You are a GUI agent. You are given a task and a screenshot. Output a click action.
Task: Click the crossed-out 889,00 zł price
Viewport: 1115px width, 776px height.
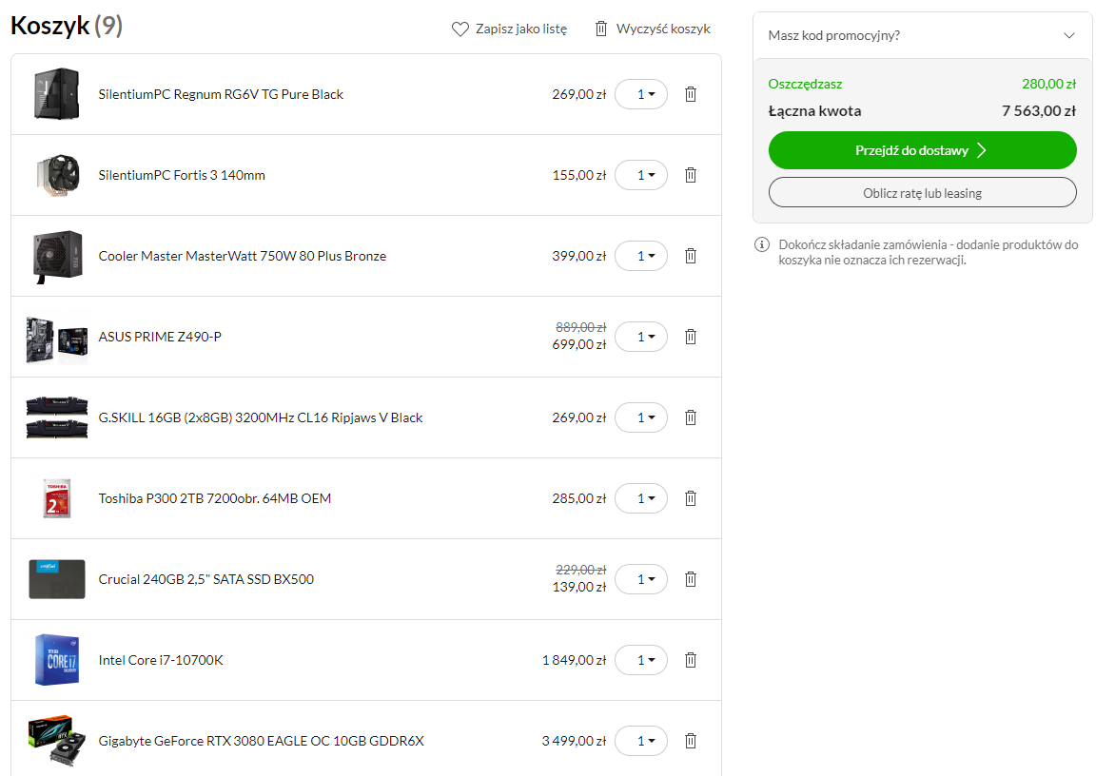[x=581, y=327]
